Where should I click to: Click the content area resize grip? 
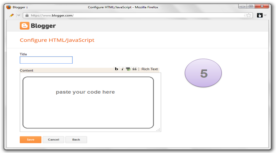click(159, 129)
